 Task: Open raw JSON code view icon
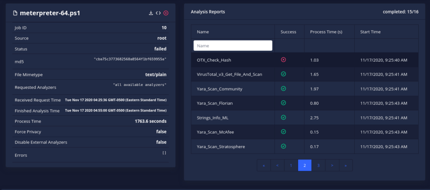tap(158, 13)
